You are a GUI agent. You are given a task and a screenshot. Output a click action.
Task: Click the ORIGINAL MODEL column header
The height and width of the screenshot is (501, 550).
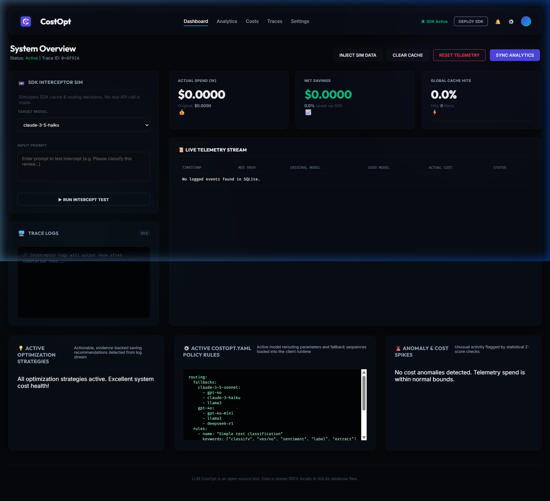point(305,168)
